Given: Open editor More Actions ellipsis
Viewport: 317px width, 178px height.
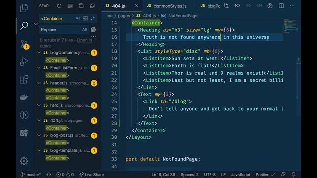Looking at the screenshot, I should point(292,6).
